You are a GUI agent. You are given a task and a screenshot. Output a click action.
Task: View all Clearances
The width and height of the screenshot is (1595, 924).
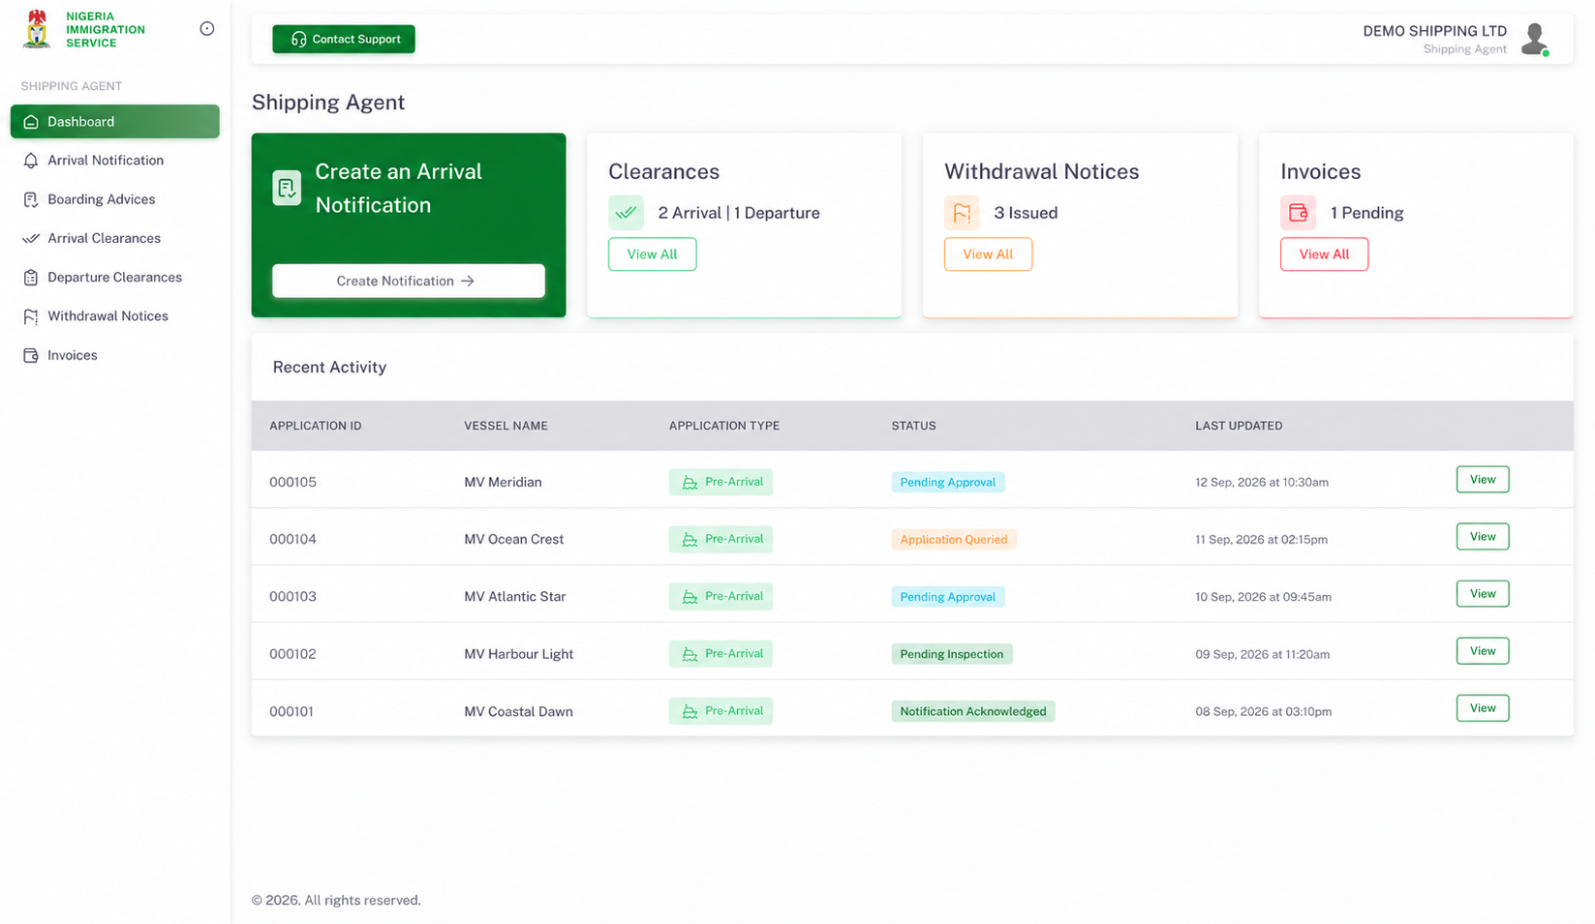pyautogui.click(x=652, y=254)
